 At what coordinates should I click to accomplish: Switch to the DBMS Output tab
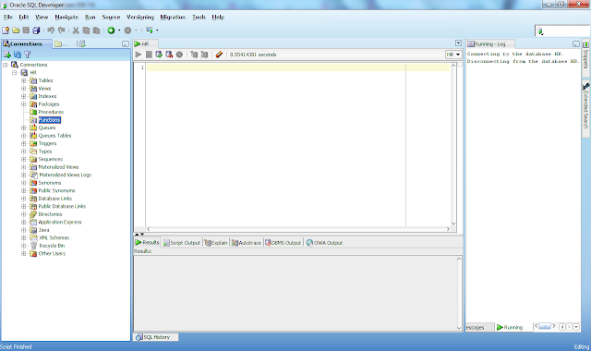coord(283,242)
